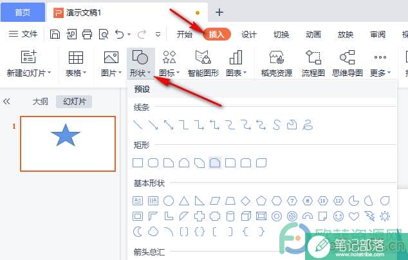
Task: Select the lightning bolt shape
Action: pyautogui.click(x=369, y=216)
